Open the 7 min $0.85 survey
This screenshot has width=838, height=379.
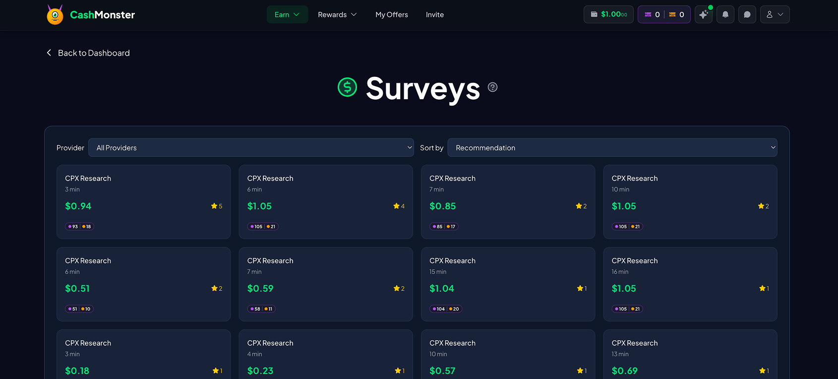click(x=508, y=202)
